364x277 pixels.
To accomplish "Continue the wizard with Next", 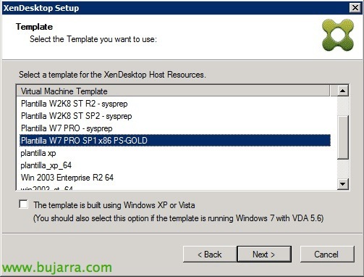I will coord(264,255).
